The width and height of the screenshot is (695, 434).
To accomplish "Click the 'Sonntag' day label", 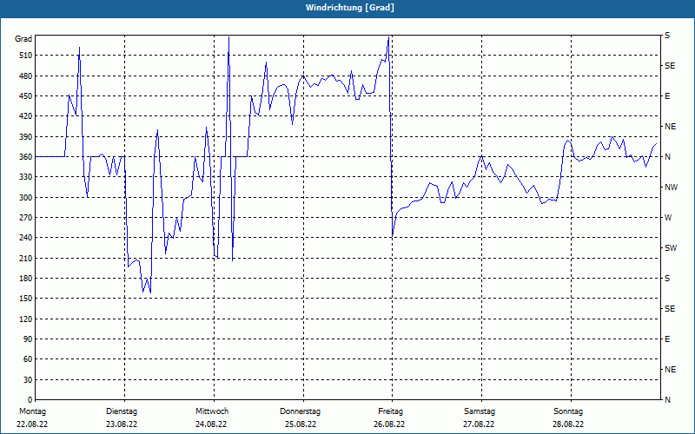I will (568, 411).
